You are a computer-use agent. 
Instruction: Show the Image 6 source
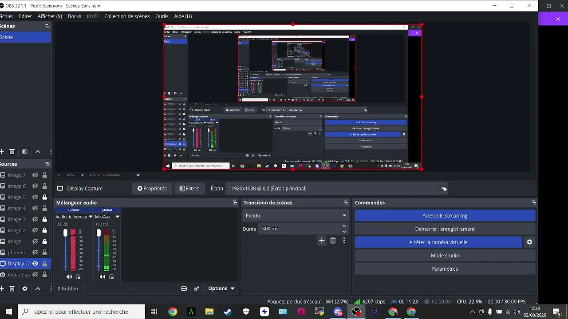[x=35, y=186]
